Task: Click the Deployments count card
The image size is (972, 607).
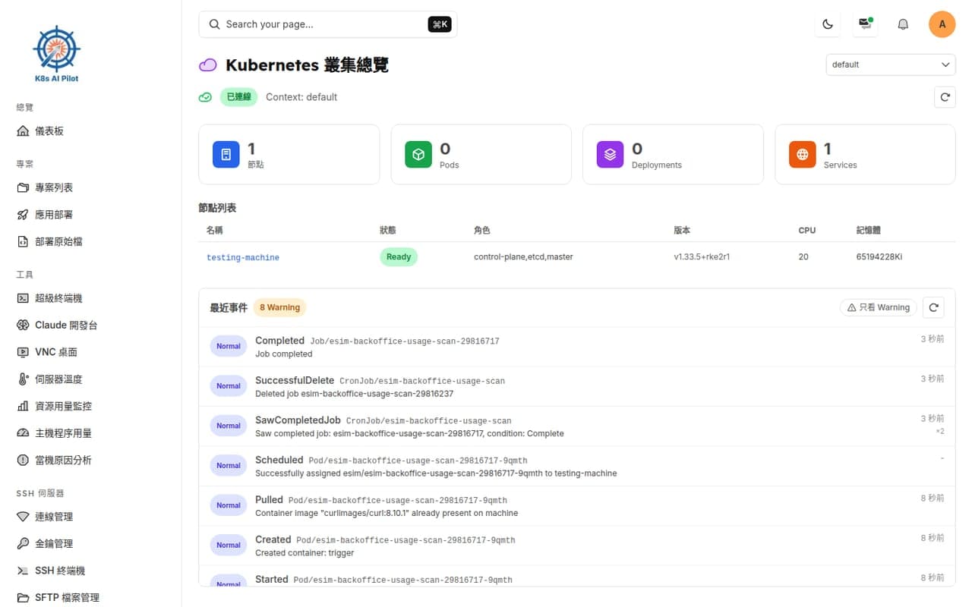Action: click(x=673, y=155)
